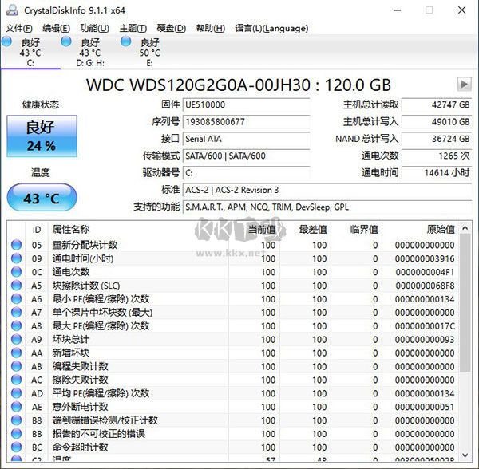Open the 编辑(E) menu
This screenshot has height=469, width=479.
point(56,29)
